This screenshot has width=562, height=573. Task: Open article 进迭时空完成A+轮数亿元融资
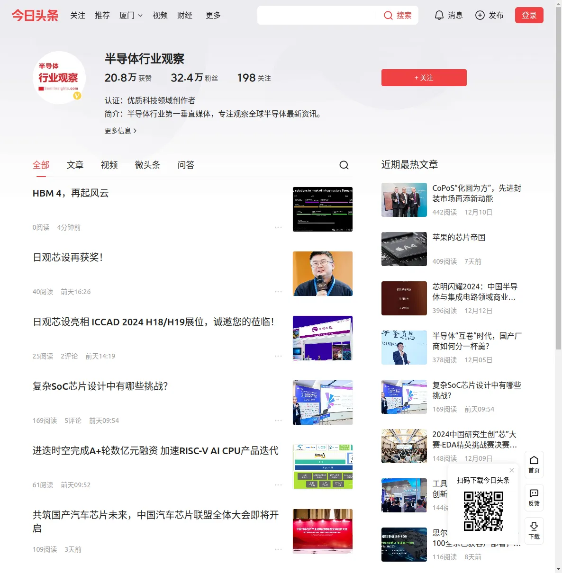(x=155, y=451)
